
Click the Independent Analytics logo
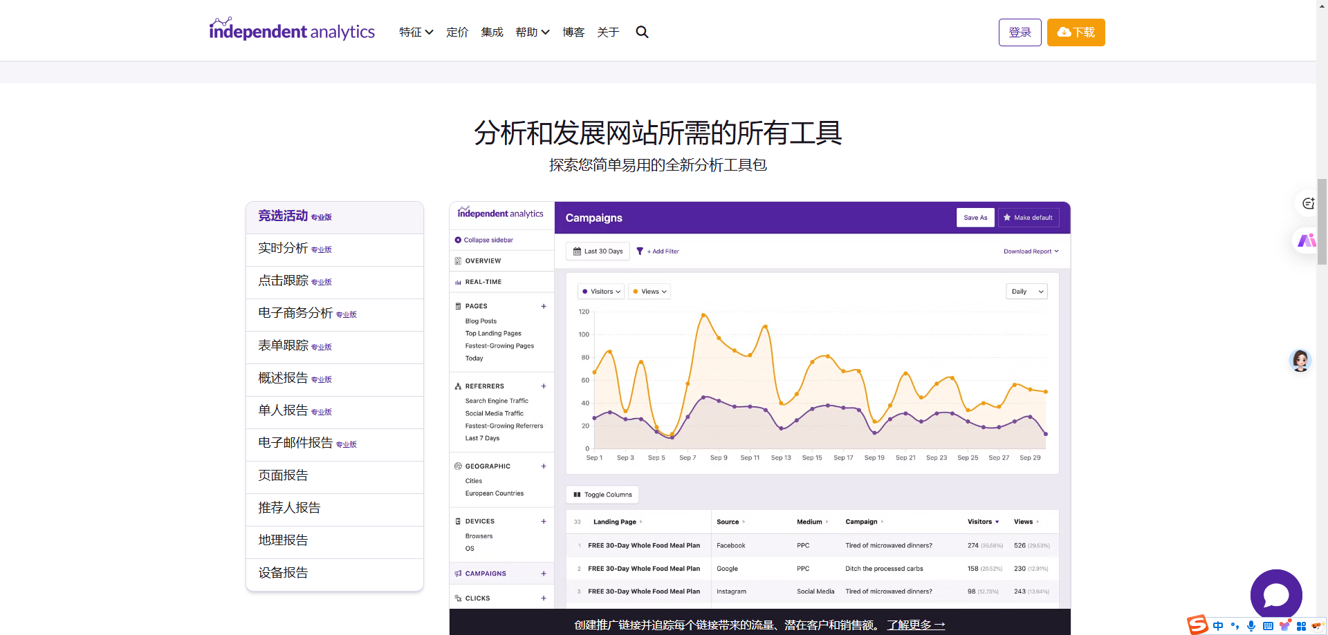point(292,30)
